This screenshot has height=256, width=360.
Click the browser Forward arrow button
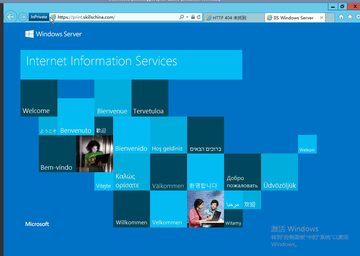click(x=23, y=17)
